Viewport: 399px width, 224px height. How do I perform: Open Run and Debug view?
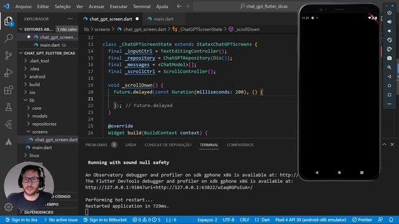pyautogui.click(x=8, y=73)
